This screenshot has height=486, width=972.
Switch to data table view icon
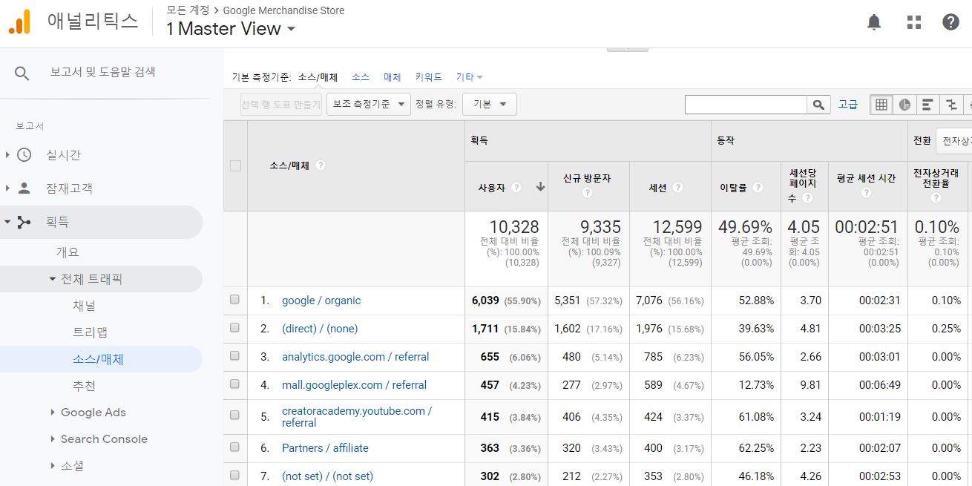point(881,105)
